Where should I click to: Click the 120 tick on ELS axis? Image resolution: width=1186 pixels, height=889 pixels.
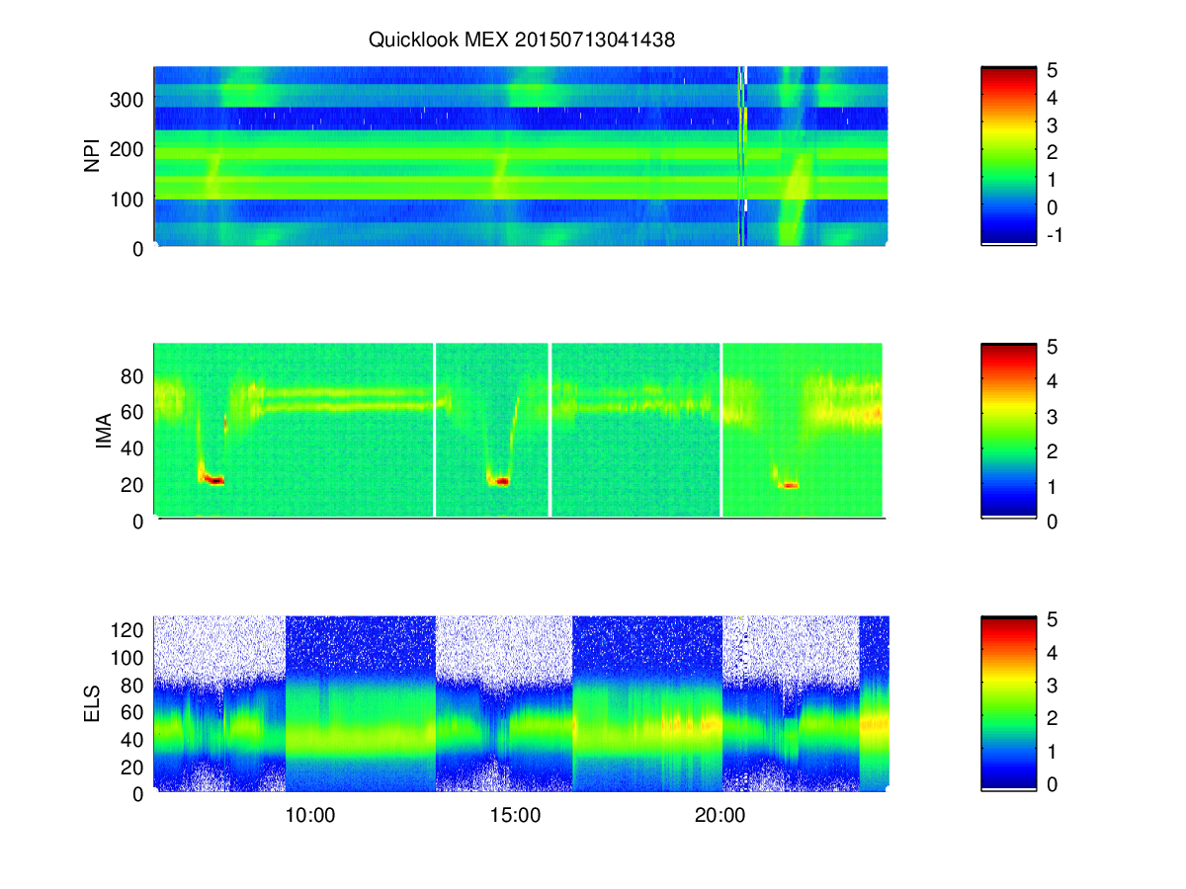pyautogui.click(x=129, y=629)
